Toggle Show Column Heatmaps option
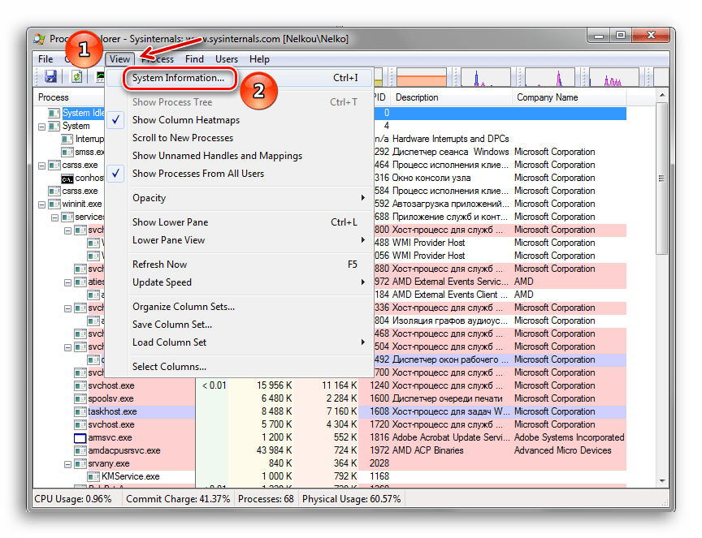This screenshot has width=702, height=538. 186,120
